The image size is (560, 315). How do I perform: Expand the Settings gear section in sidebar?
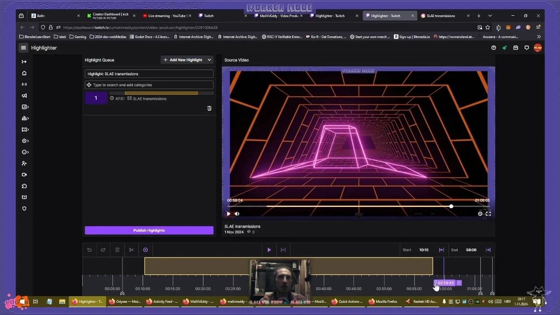[x=25, y=141]
